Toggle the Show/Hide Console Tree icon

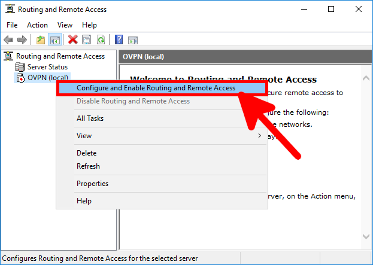coord(54,39)
